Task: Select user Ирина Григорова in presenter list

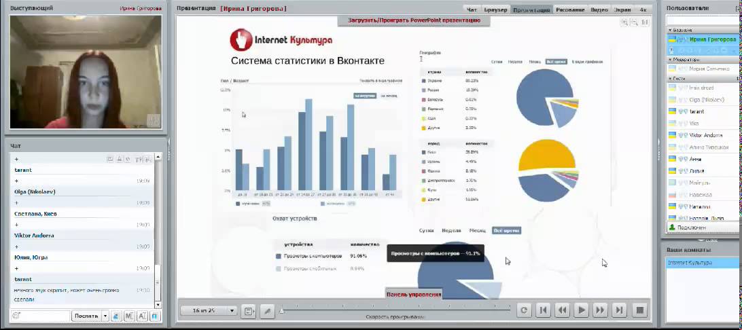Action: [703, 39]
